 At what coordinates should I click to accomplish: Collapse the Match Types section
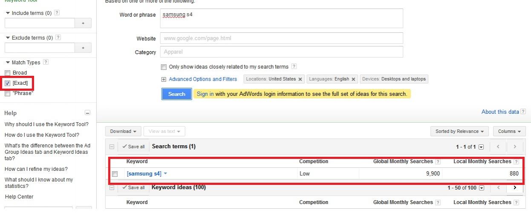coord(8,63)
